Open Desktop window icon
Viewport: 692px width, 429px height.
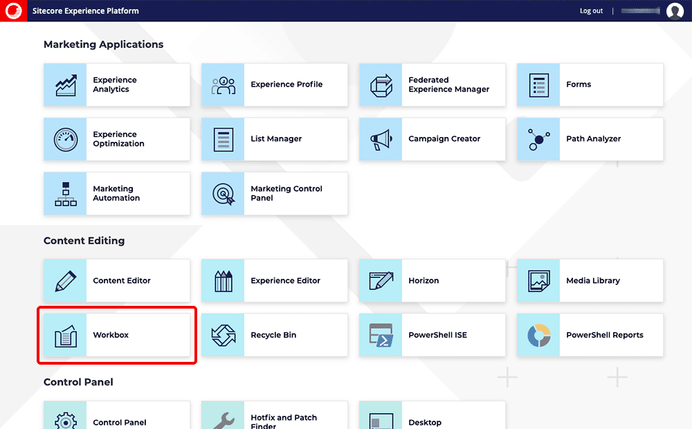(x=381, y=421)
